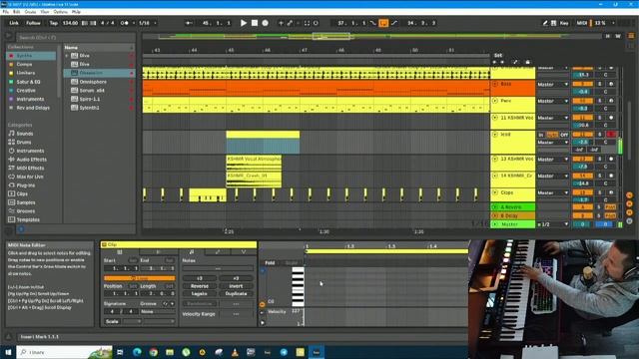This screenshot has width=639, height=359.
Task: Open the Master track output 1/2 dropdown
Action: click(x=552, y=224)
